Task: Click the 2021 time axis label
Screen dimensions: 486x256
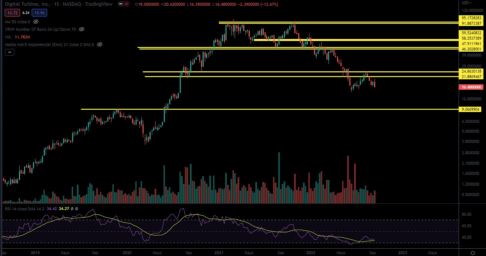Action: (x=219, y=253)
